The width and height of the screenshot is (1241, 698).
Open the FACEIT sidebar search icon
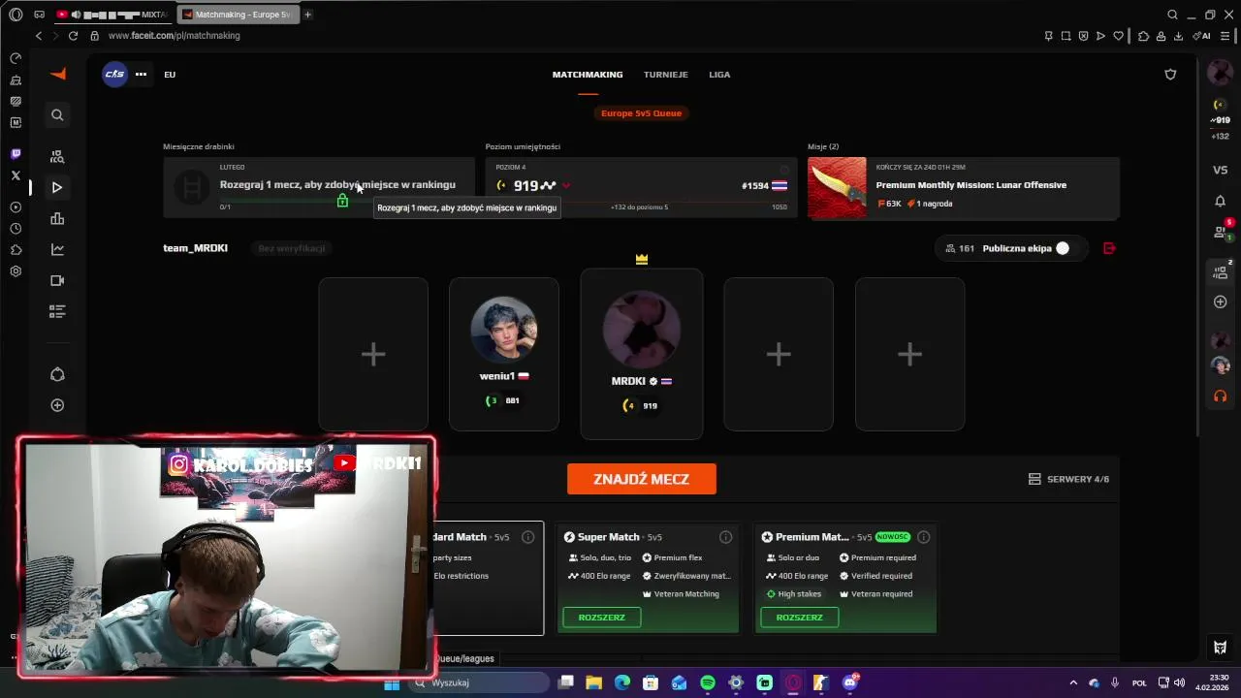[x=57, y=115]
